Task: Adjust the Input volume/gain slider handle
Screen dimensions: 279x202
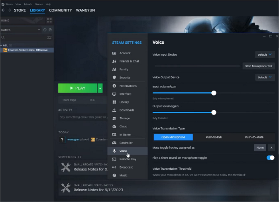Action: (x=214, y=93)
